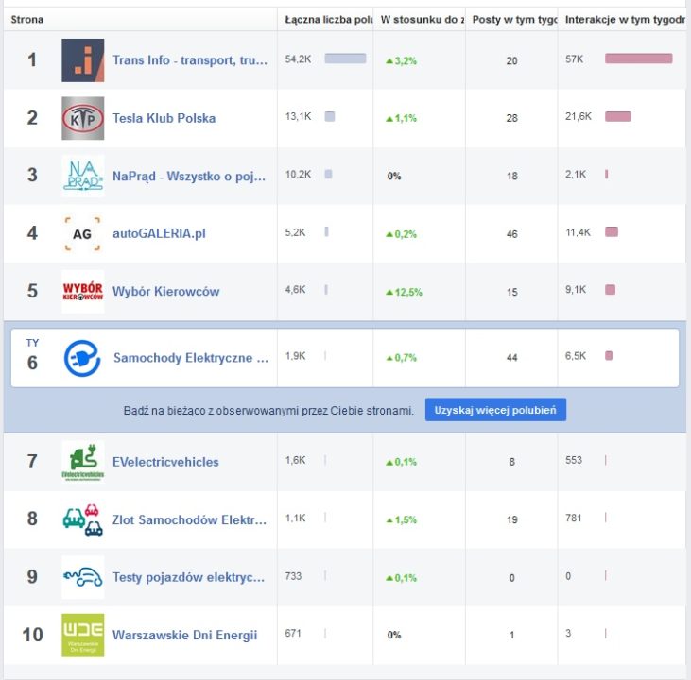691x680 pixels.
Task: Click rank number 10 in the list
Action: tap(32, 635)
